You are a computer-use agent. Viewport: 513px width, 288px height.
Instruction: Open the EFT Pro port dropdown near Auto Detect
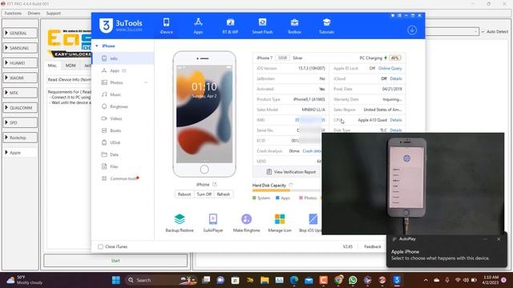476,31
